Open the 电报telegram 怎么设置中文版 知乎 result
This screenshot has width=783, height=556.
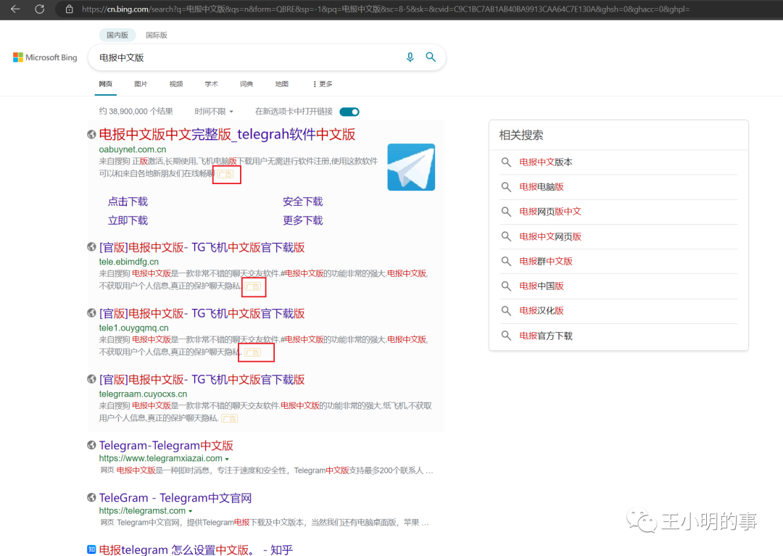click(196, 550)
